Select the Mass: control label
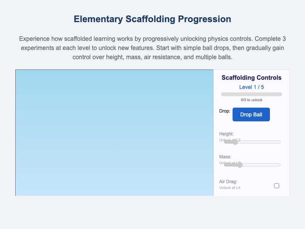Screen dimensions: 305x229 [225, 156]
